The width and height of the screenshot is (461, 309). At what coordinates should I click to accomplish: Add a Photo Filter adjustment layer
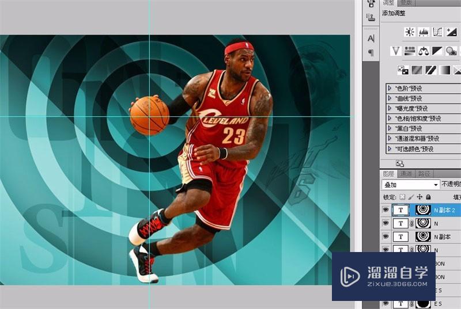click(x=451, y=51)
